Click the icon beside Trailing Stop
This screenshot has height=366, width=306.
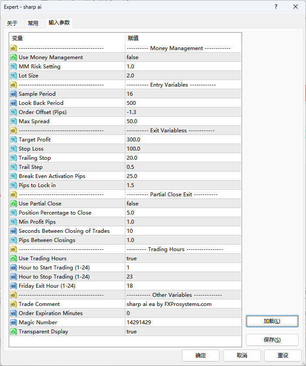coord(13,158)
